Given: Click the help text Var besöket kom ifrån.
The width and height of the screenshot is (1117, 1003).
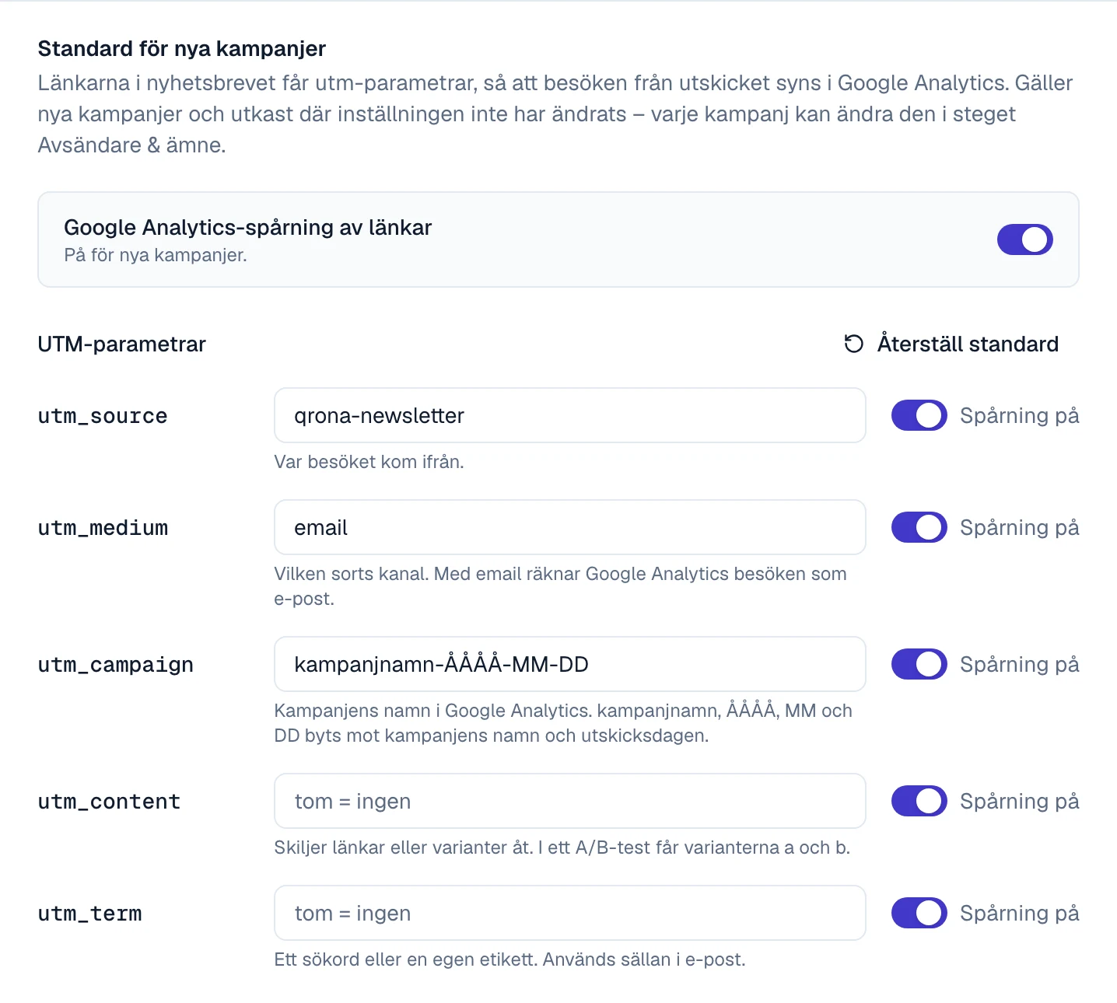Looking at the screenshot, I should pos(369,462).
